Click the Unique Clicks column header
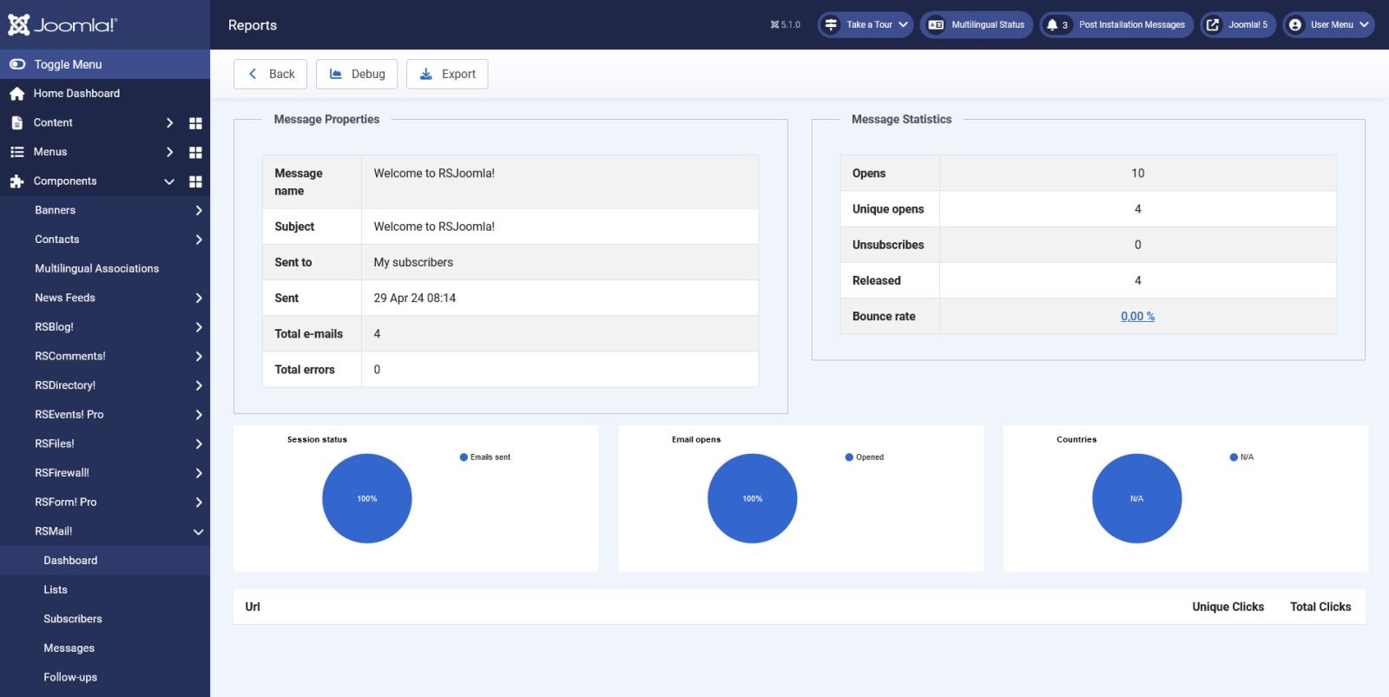1389x697 pixels. 1228,607
